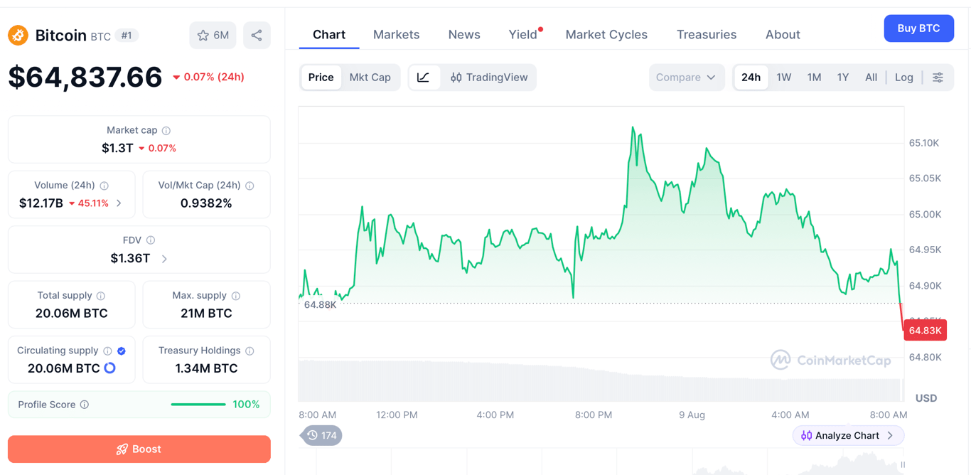Select Mkt Cap chart view
Viewport: 971px width, 475px height.
tap(370, 78)
